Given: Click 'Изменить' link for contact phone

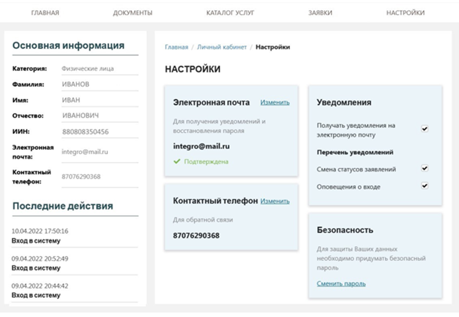Looking at the screenshot, I should point(275,202).
